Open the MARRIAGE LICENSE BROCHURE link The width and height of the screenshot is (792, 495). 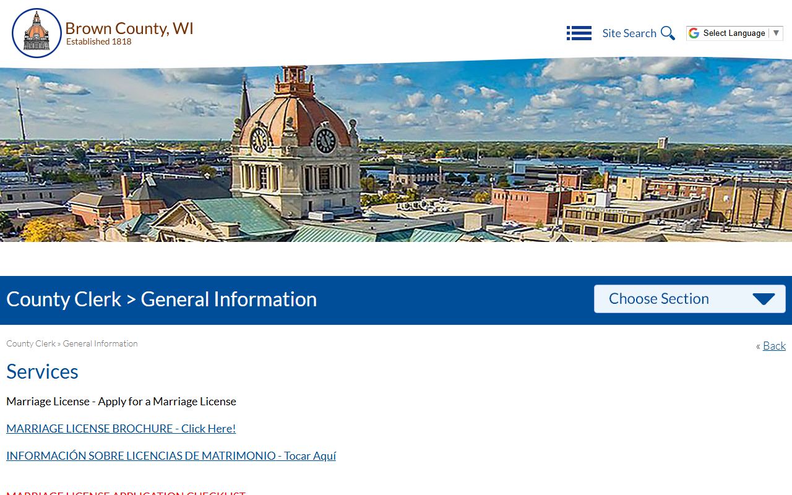121,428
